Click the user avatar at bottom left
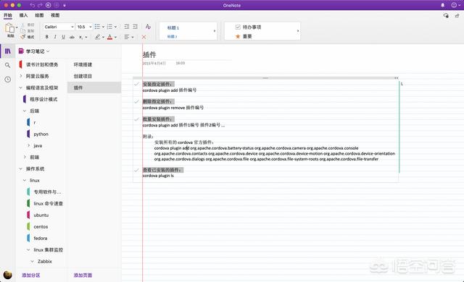This screenshot has height=282, width=464. tap(8, 275)
